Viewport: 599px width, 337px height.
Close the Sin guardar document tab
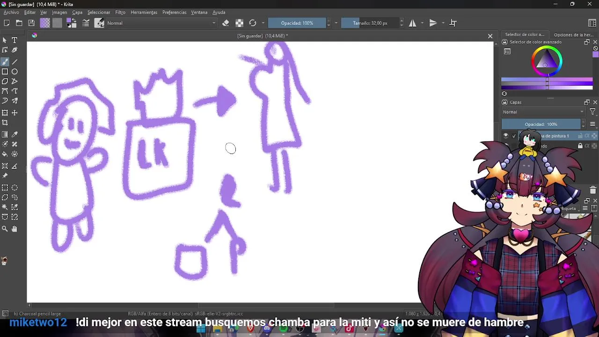(490, 36)
